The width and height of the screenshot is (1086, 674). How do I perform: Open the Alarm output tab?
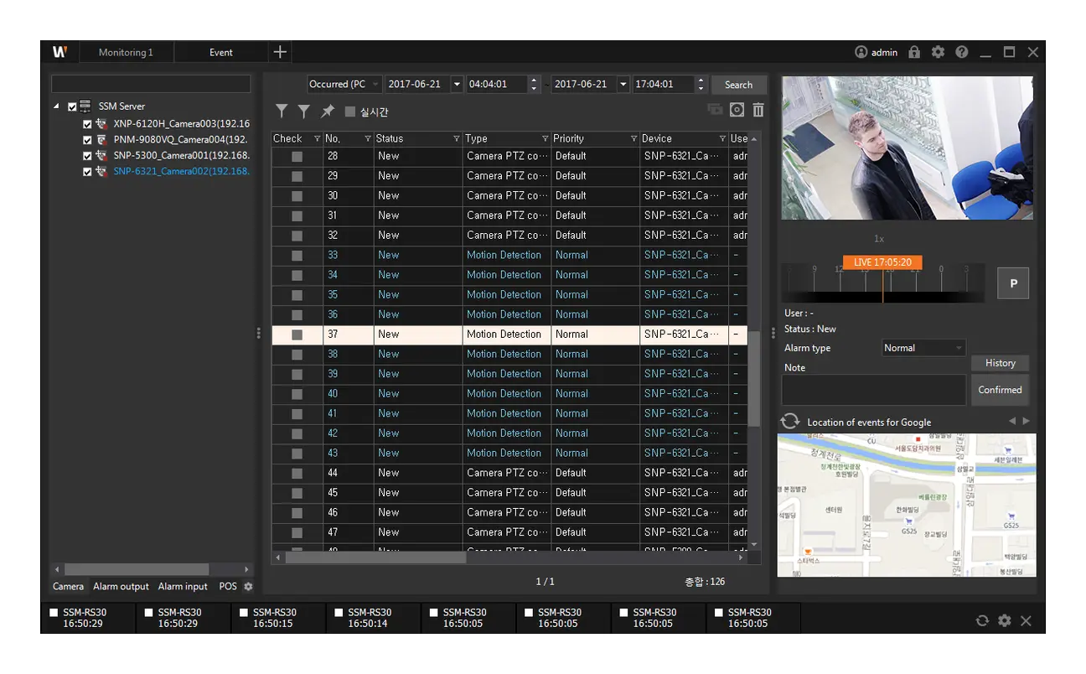pyautogui.click(x=121, y=587)
